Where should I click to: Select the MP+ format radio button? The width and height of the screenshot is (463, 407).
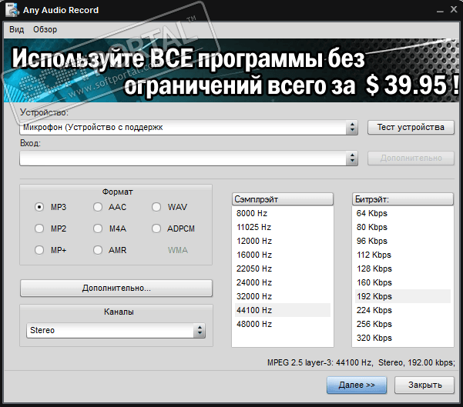tap(39, 250)
